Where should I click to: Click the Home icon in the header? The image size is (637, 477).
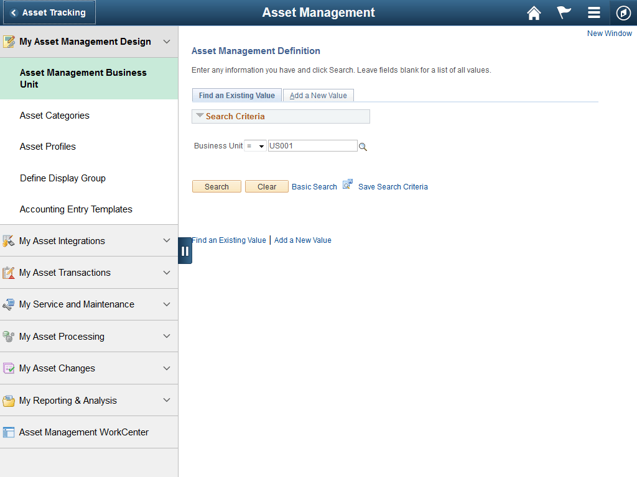tap(534, 12)
